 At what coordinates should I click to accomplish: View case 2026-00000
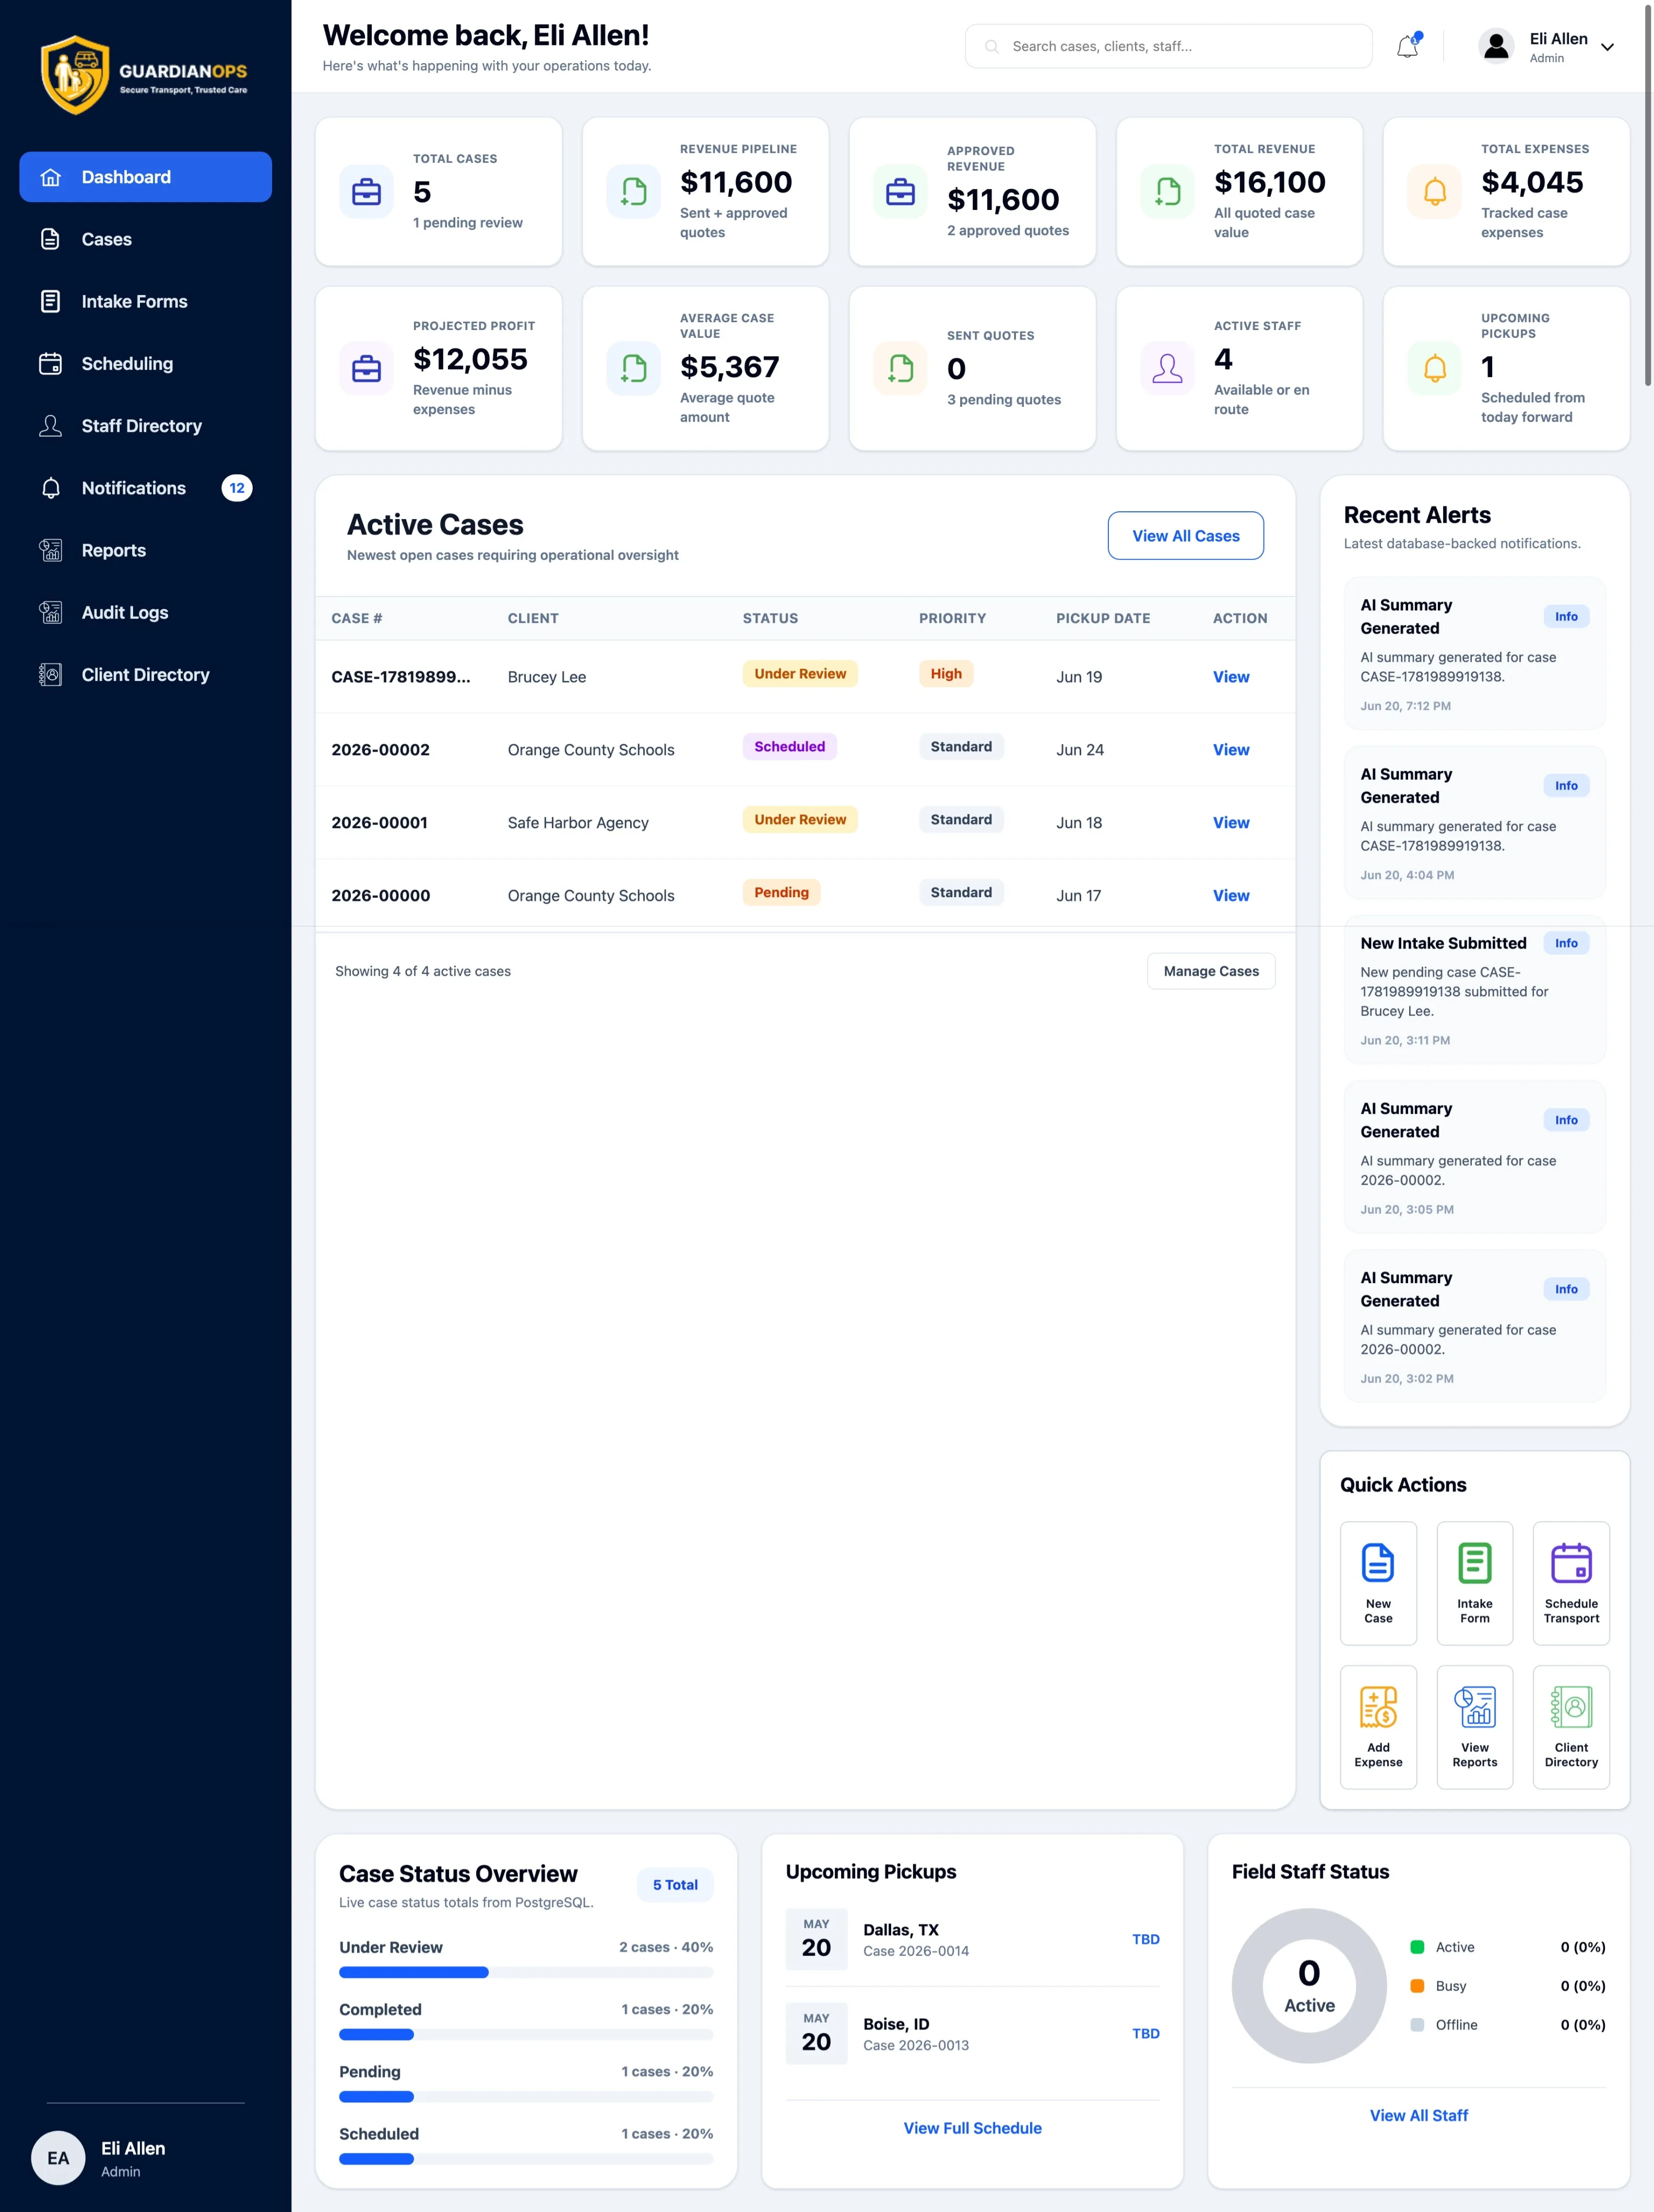1231,896
